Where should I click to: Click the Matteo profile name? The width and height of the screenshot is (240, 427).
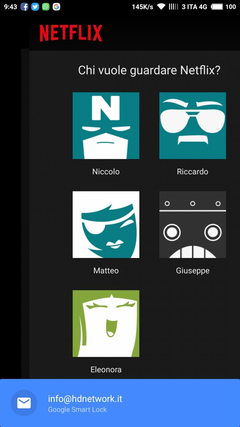[106, 270]
